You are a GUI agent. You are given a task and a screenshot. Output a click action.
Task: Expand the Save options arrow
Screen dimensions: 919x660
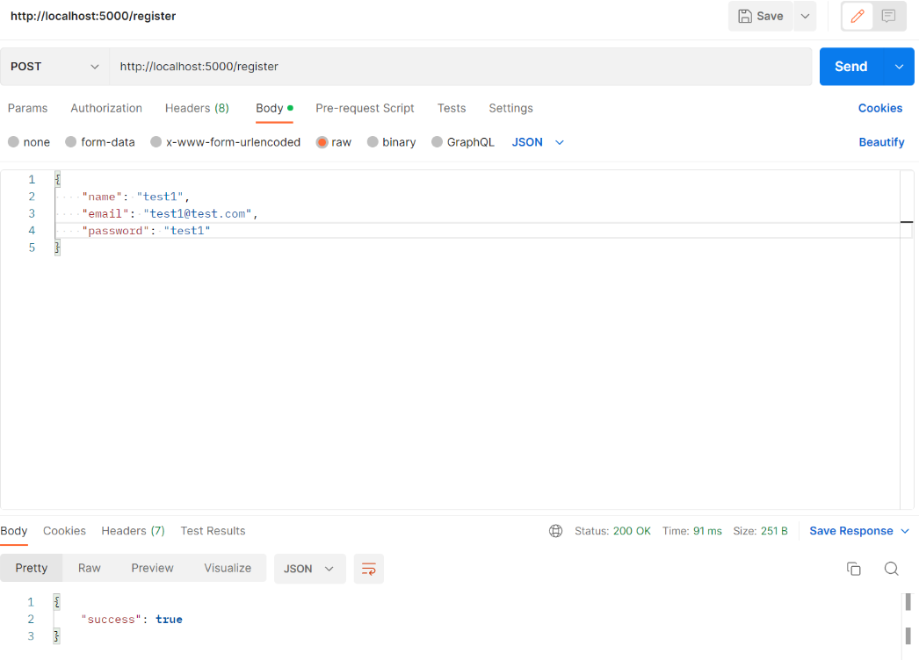(806, 17)
